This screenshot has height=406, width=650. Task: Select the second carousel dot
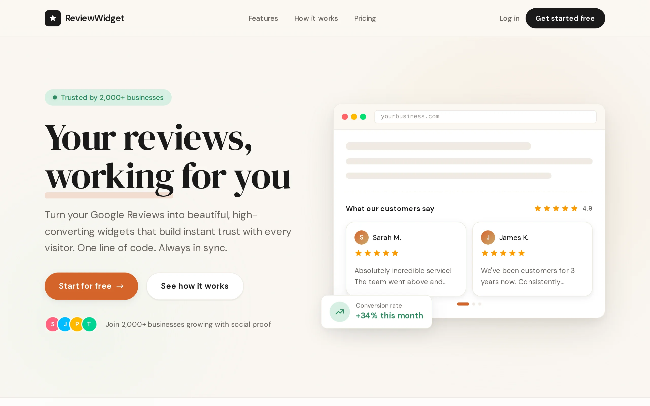(x=474, y=304)
